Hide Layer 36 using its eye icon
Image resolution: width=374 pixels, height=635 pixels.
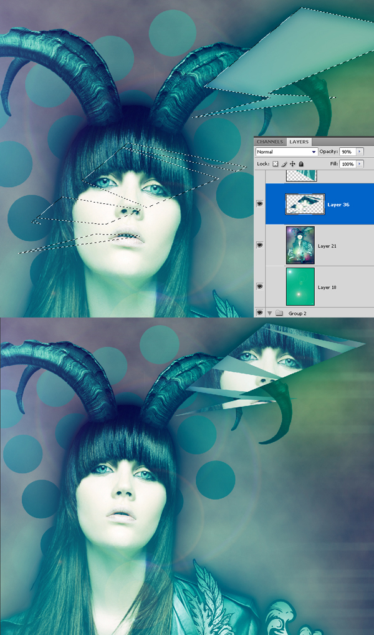point(260,204)
